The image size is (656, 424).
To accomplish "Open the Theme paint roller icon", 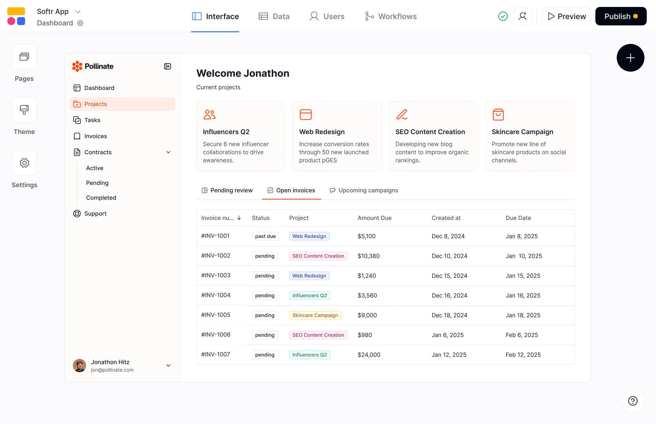I will click(24, 110).
